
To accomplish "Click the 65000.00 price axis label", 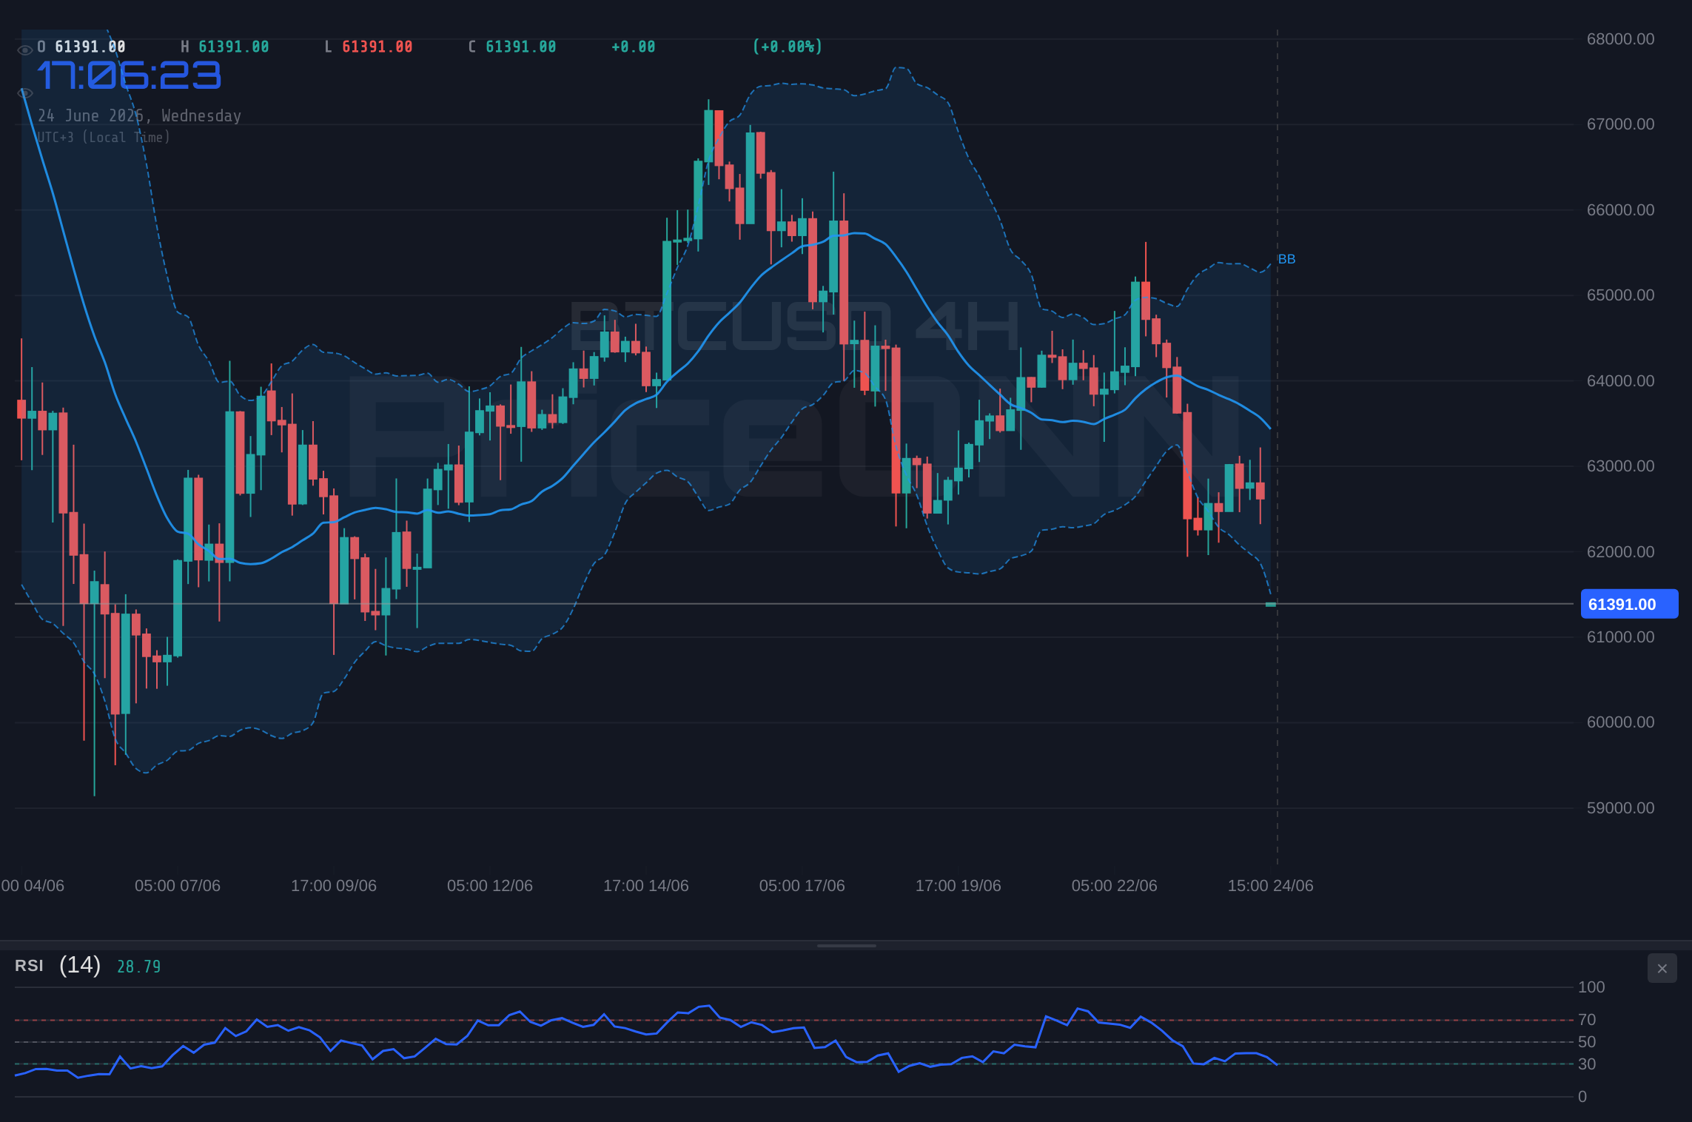I will click(x=1620, y=295).
